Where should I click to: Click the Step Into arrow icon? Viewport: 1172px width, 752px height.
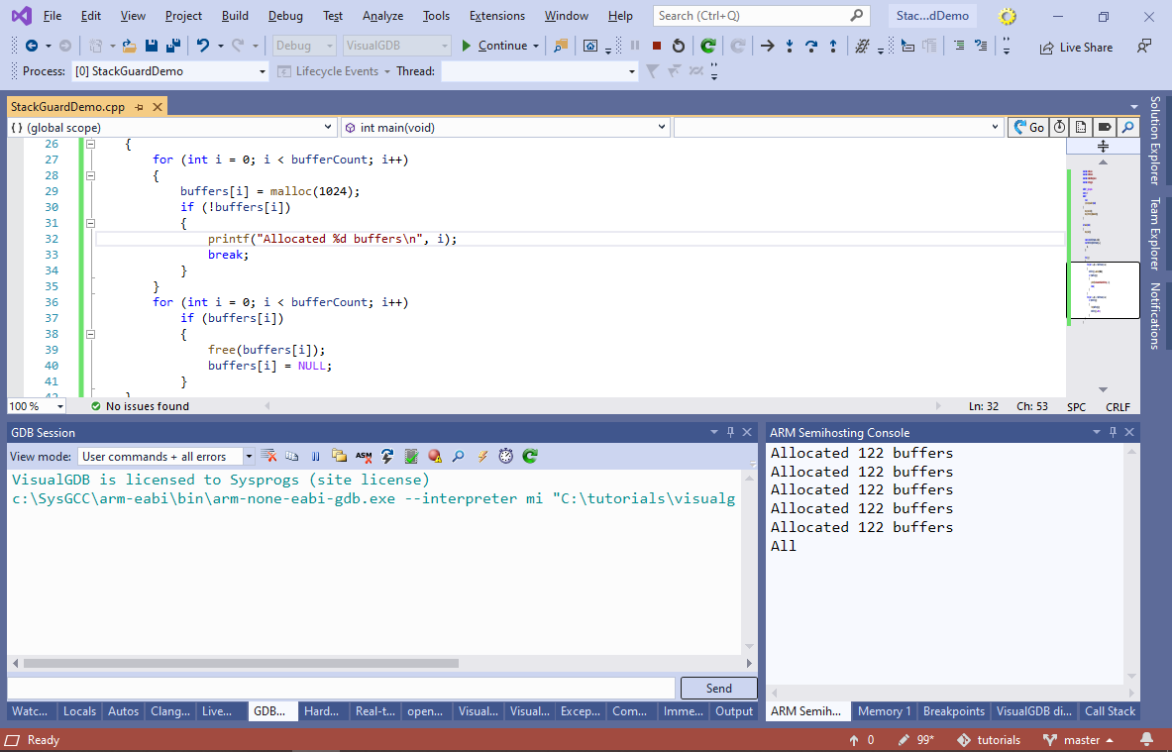tap(790, 46)
